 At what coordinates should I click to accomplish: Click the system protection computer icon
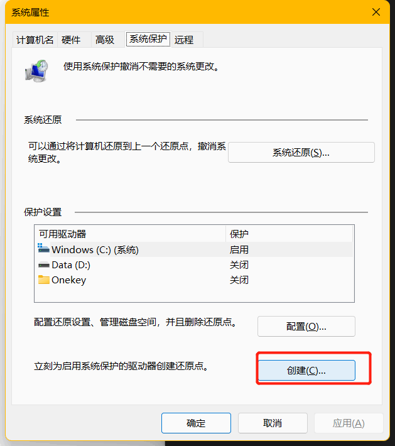click(36, 71)
